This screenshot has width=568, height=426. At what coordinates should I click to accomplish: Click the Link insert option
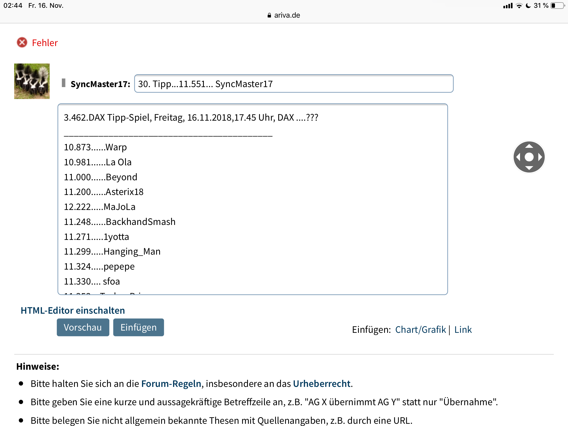(463, 329)
